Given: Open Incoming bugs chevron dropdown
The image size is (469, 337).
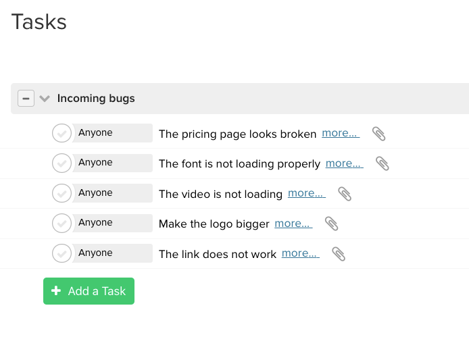Looking at the screenshot, I should tap(45, 99).
